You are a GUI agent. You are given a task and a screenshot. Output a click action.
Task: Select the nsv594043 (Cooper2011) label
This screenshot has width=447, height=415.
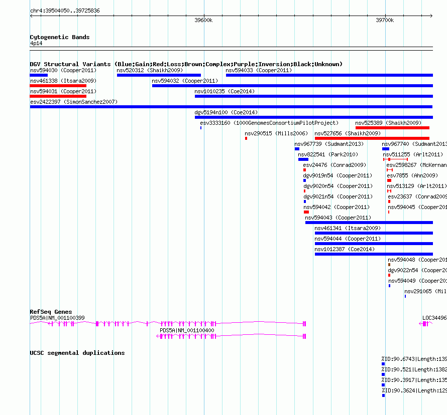(338, 218)
